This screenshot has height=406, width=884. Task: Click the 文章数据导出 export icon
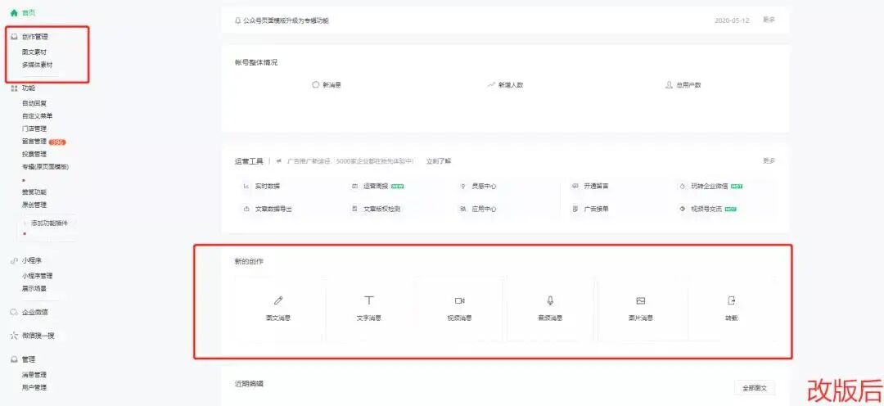(x=246, y=209)
